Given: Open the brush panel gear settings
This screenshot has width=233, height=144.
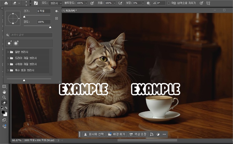Looking at the screenshot, I should pos(56,11).
